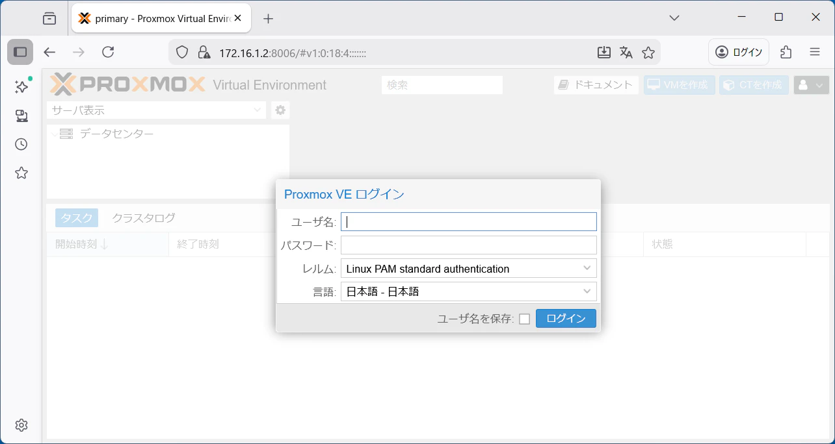Focus the パスワード input field

(468, 245)
